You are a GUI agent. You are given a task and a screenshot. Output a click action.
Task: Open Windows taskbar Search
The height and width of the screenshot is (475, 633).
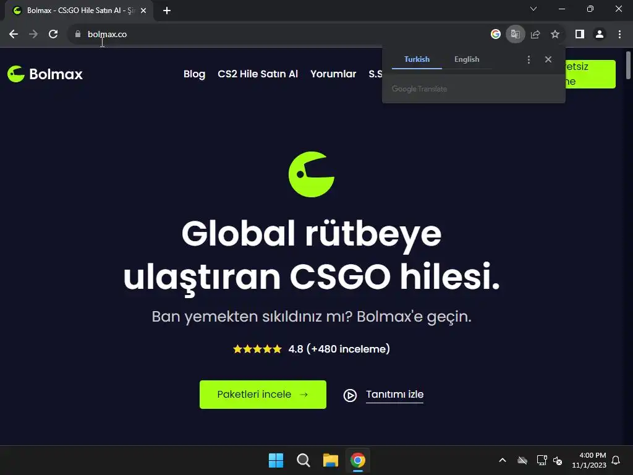tap(303, 460)
